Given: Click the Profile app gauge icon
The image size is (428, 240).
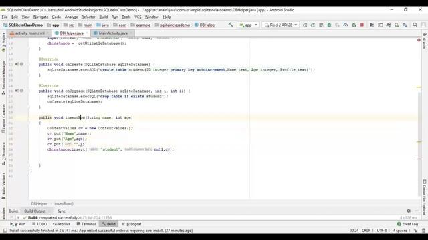Looking at the screenshot, I should (346, 25).
